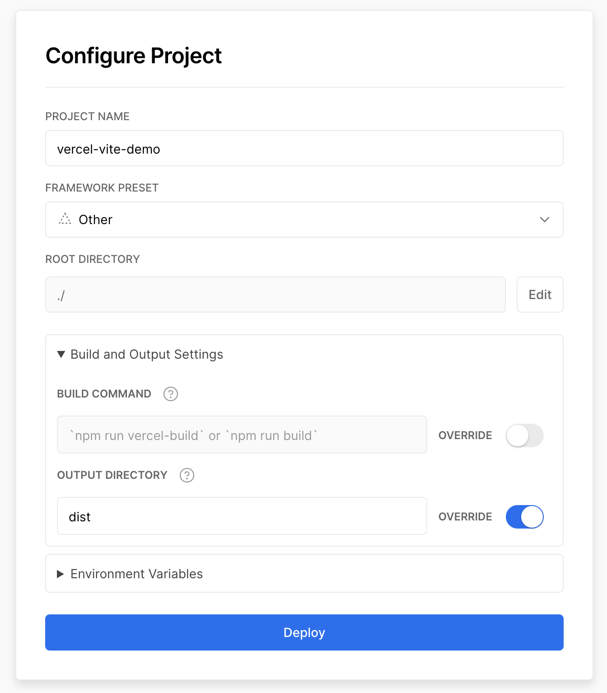
Task: Click the OVERRIDE label near Output Directory
Action: 465,516
